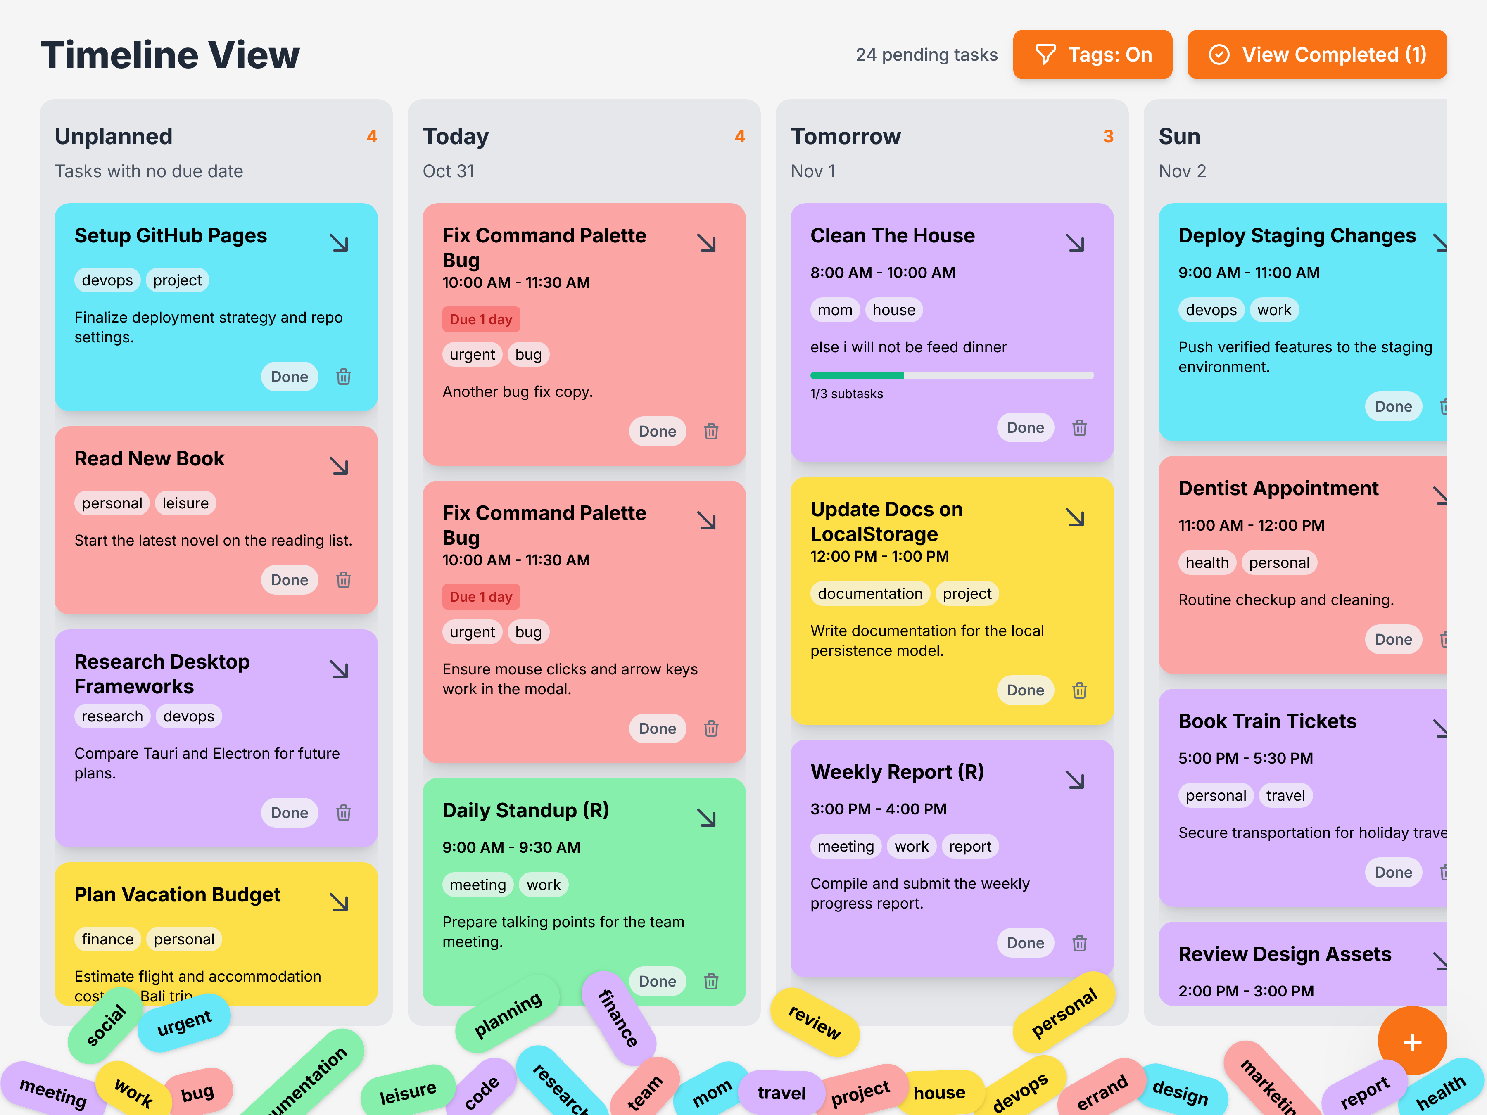The width and height of the screenshot is (1487, 1115).
Task: Delete the Weekly Report (R) task
Action: 1080,943
